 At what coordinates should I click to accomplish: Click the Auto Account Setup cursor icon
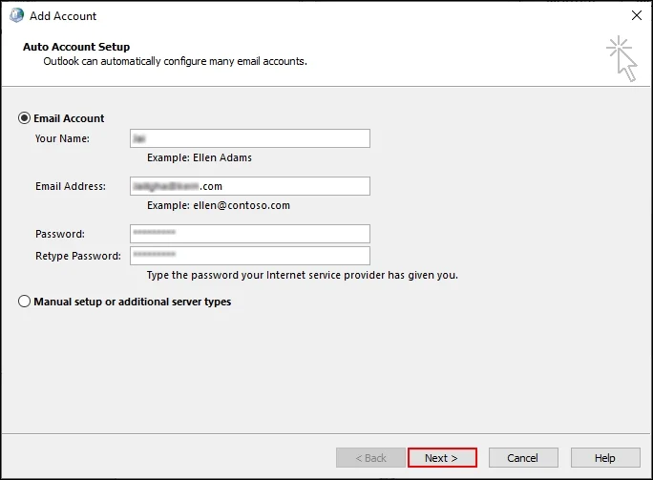[621, 58]
